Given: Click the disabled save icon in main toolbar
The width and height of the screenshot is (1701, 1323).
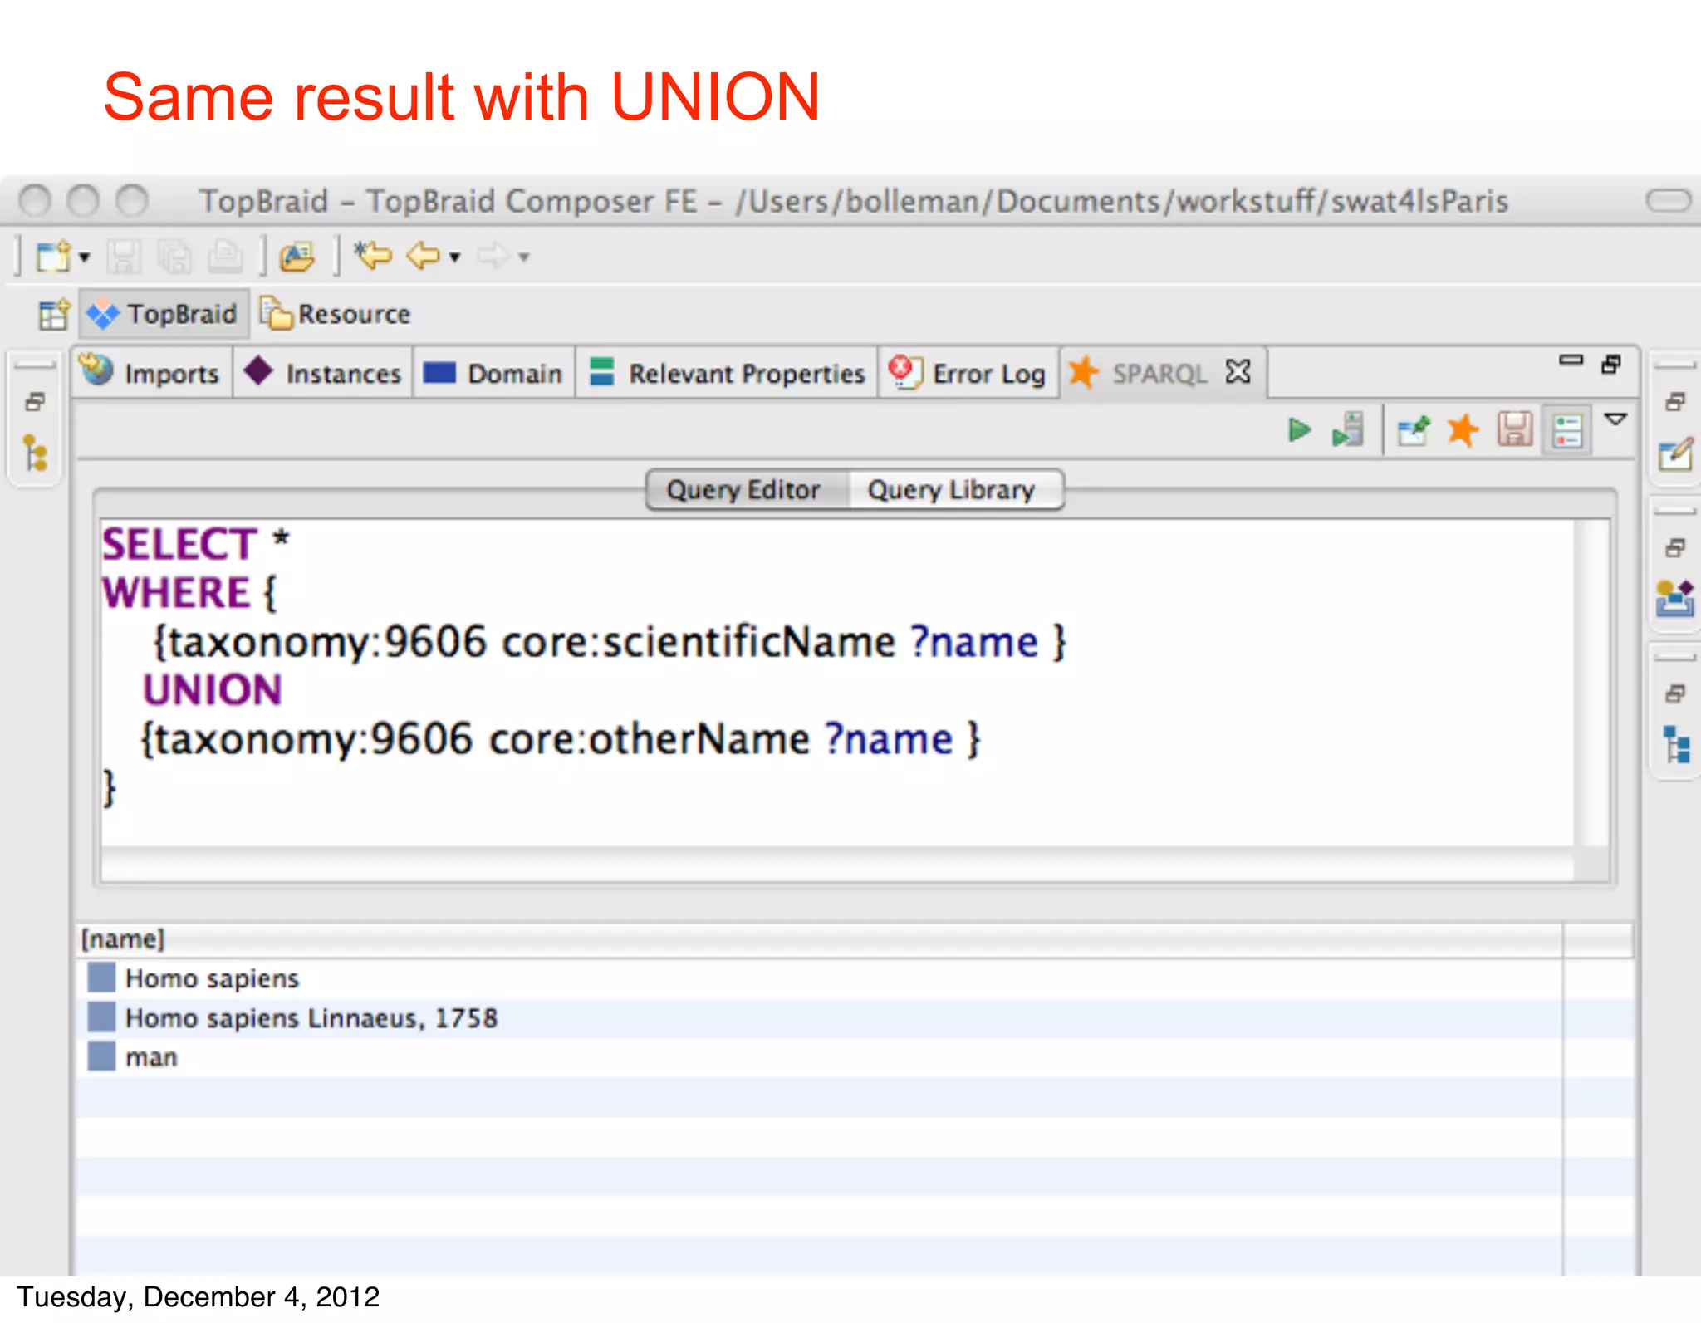Looking at the screenshot, I should (124, 257).
